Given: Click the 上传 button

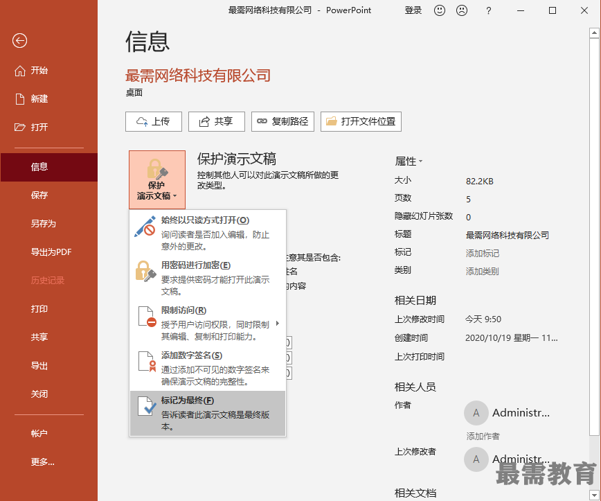Looking at the screenshot, I should (153, 121).
